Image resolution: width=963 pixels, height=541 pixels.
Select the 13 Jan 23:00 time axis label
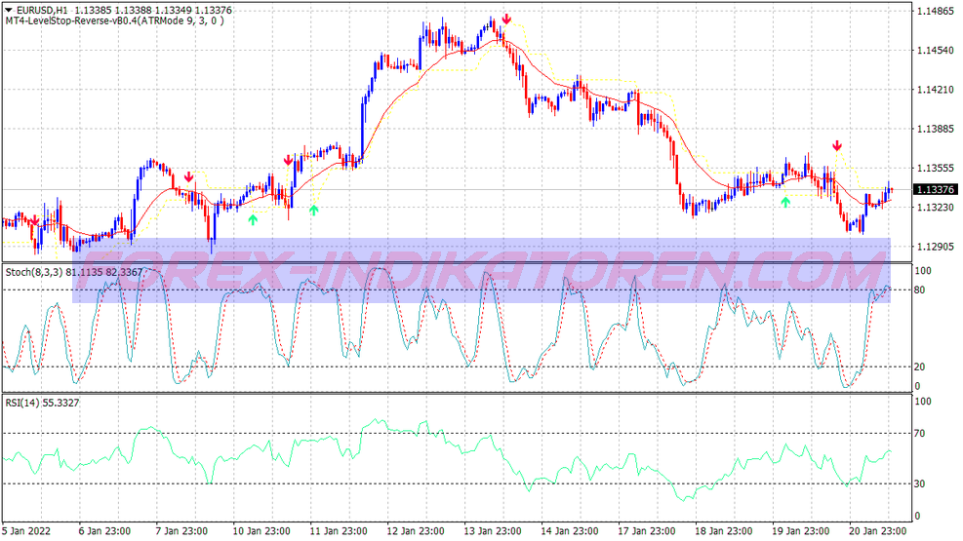(489, 531)
